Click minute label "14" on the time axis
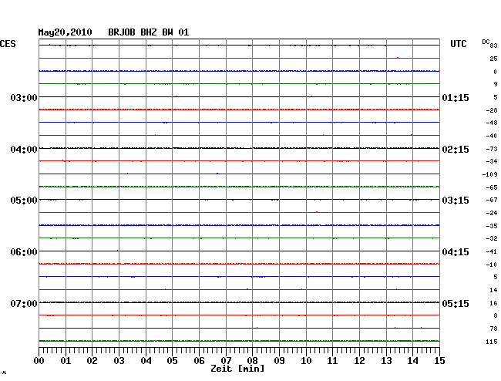This screenshot has width=501, height=381. [412, 361]
